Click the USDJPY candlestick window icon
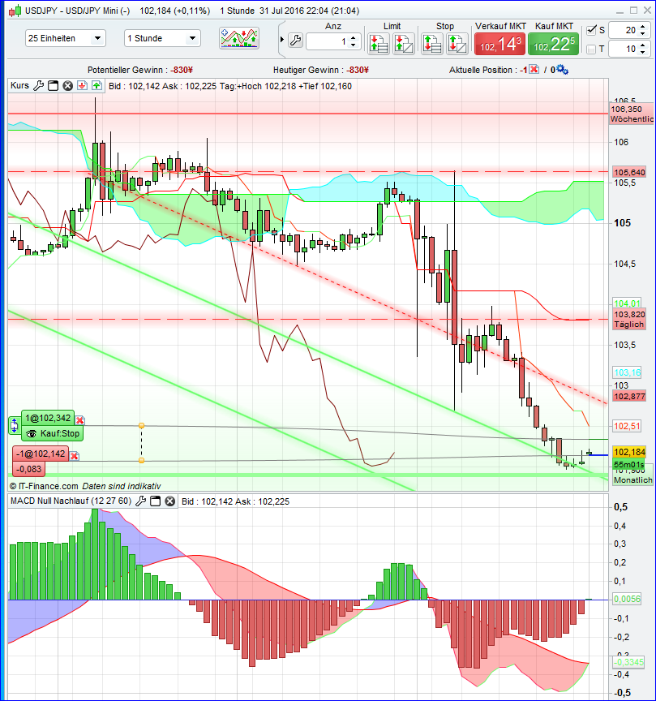 (x=15, y=11)
